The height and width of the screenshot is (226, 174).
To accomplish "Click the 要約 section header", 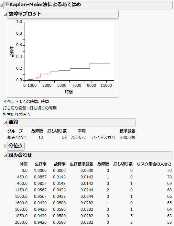I will coord(71,122).
